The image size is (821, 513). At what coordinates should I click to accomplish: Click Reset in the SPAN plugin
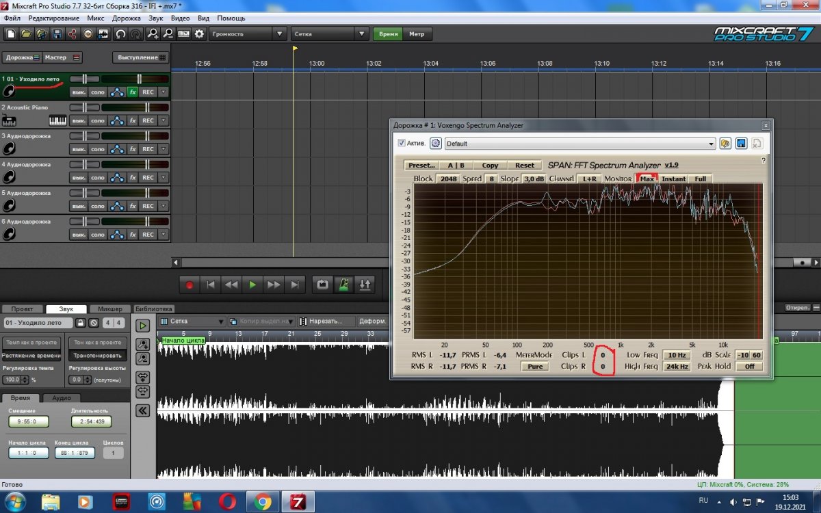(x=525, y=165)
